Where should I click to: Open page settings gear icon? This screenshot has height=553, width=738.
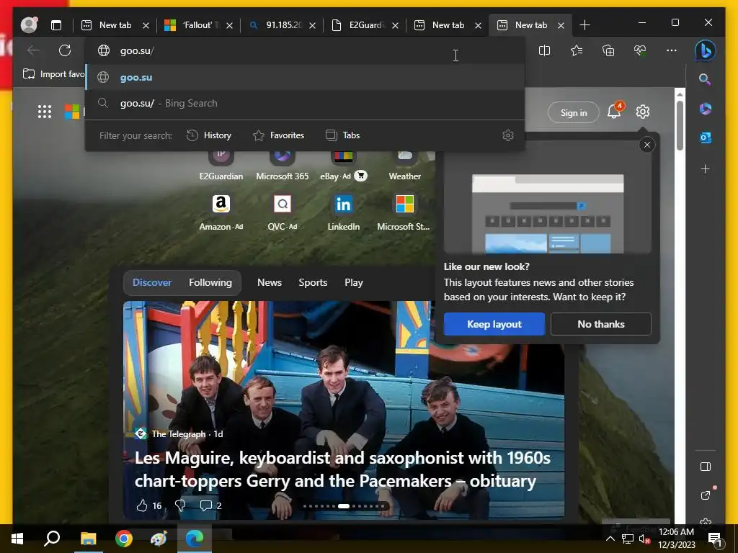(x=642, y=112)
